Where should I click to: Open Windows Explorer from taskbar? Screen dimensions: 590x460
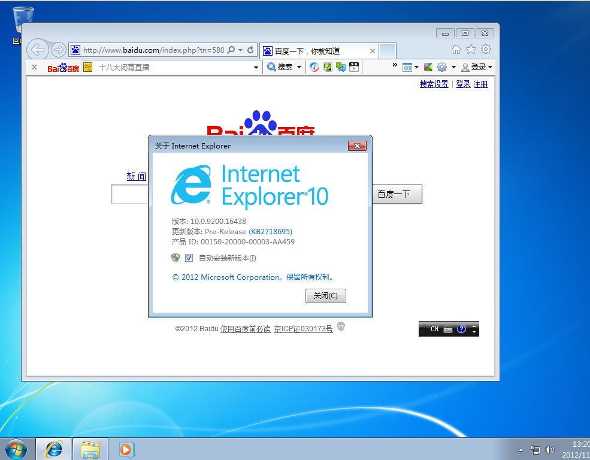pos(90,449)
